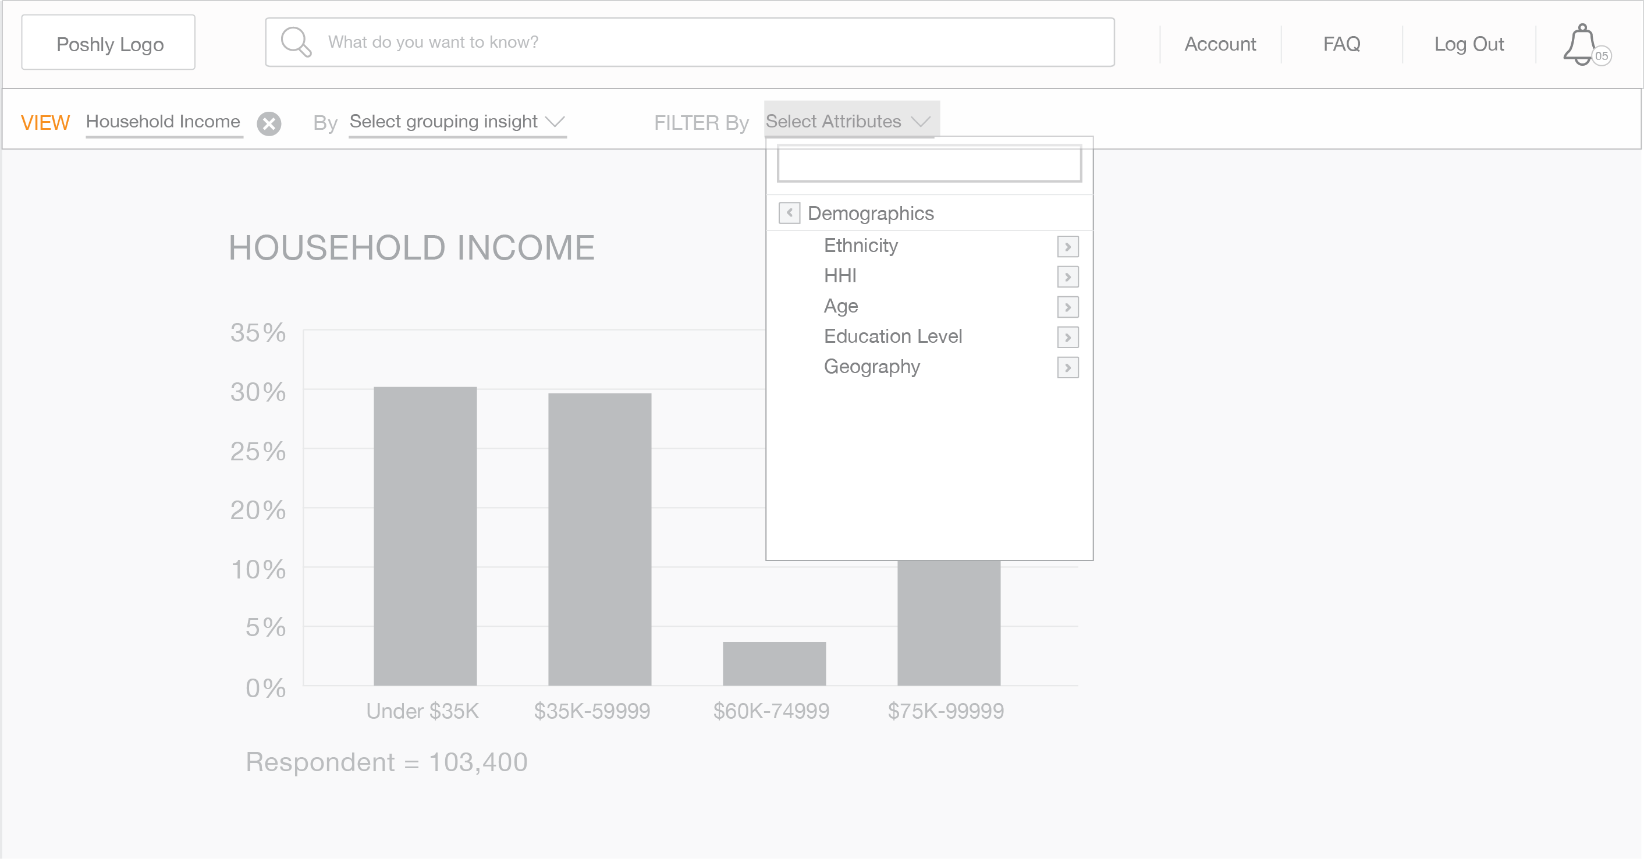Expand the Age arrow

click(x=1068, y=307)
